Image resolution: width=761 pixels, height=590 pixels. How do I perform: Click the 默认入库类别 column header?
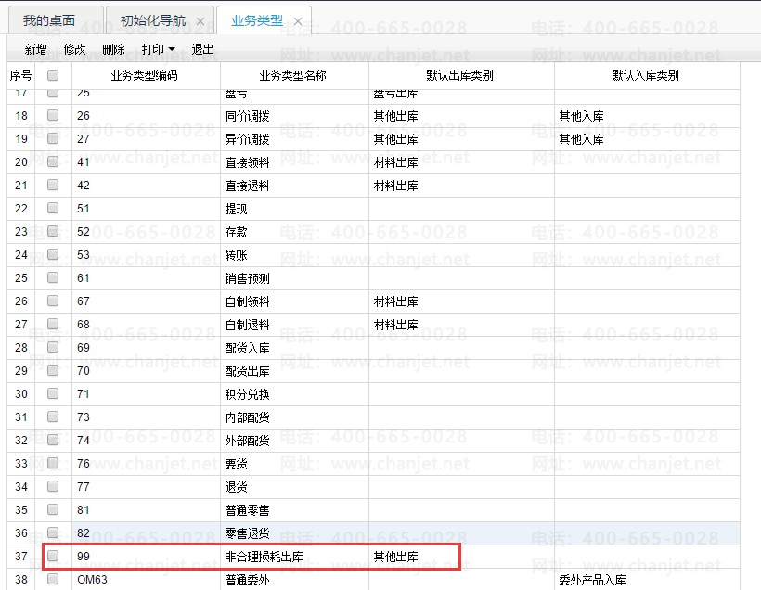tap(645, 75)
